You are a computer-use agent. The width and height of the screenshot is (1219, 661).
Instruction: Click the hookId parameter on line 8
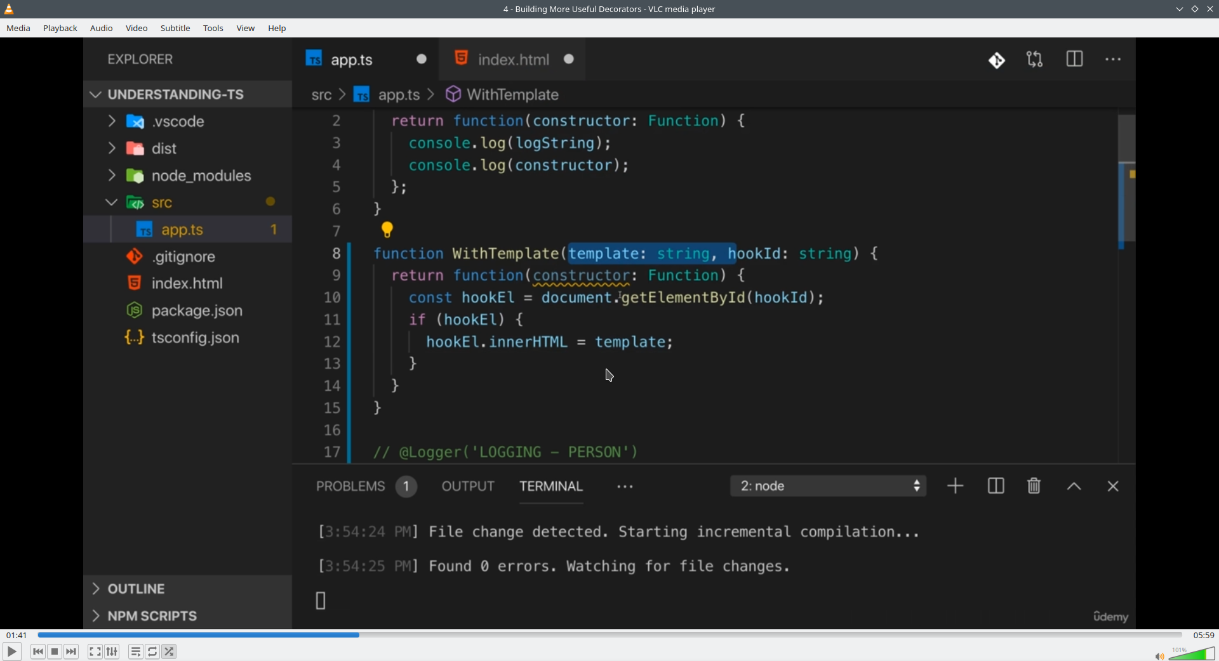[754, 254]
